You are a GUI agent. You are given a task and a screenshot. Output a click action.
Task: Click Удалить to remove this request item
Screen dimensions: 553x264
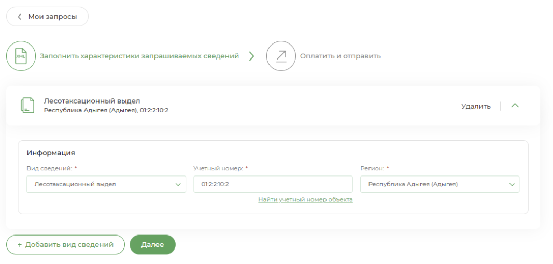coord(476,107)
